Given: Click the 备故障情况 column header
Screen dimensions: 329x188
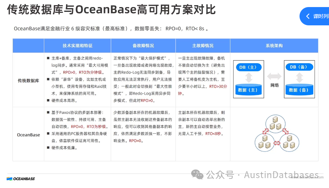Looking at the screenshot, I should [x=143, y=46].
